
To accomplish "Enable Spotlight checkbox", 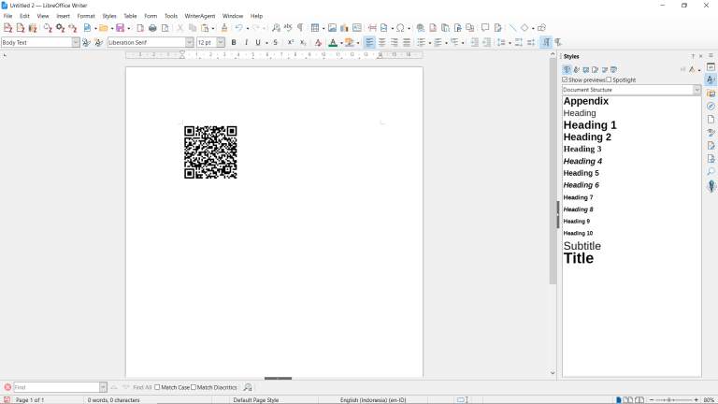I will coord(609,79).
